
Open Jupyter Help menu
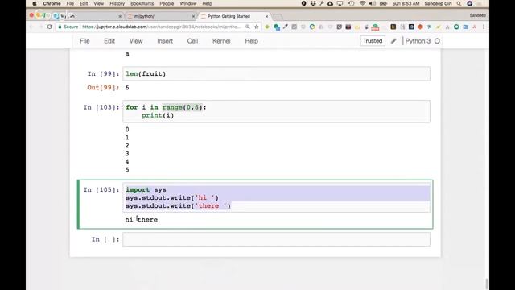[x=251, y=41]
